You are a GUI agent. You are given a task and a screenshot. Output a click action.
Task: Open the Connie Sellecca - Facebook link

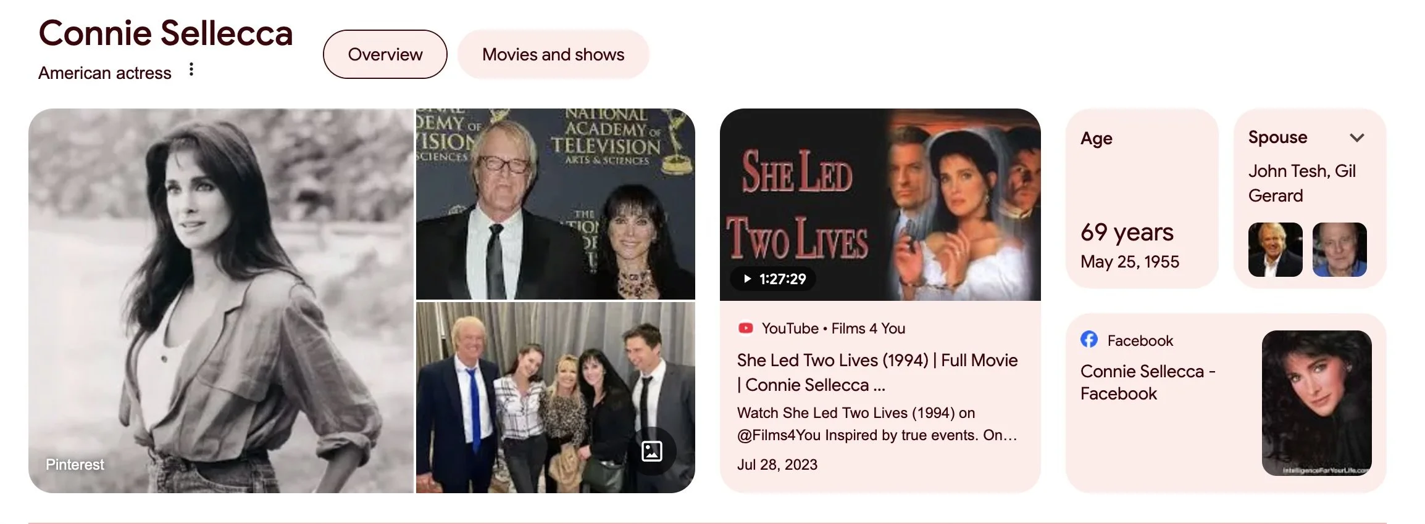(1148, 382)
